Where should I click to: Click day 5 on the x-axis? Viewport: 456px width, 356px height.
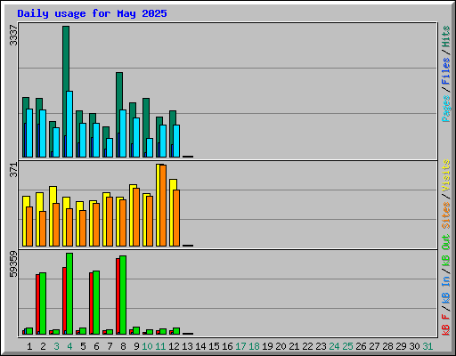(83, 346)
